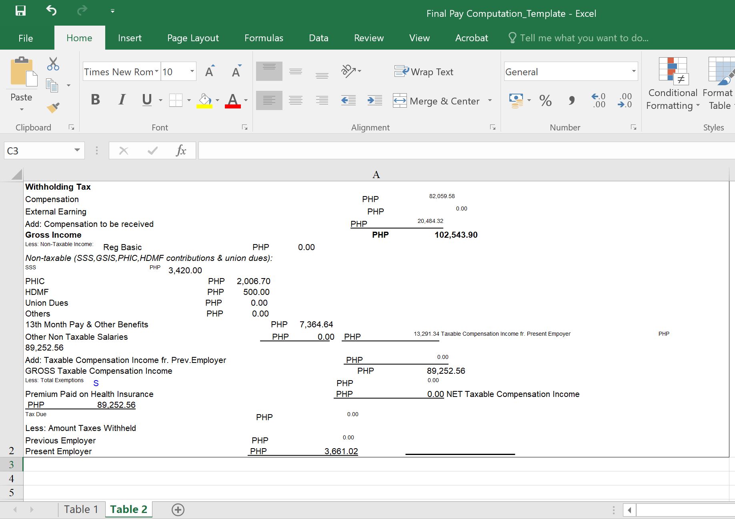
Task: Open the Data tab
Action: pyautogui.click(x=318, y=38)
